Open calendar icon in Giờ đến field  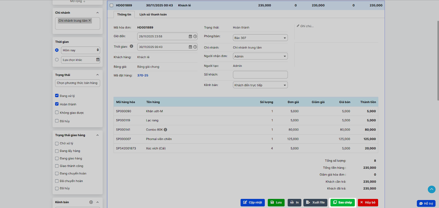[190, 36]
